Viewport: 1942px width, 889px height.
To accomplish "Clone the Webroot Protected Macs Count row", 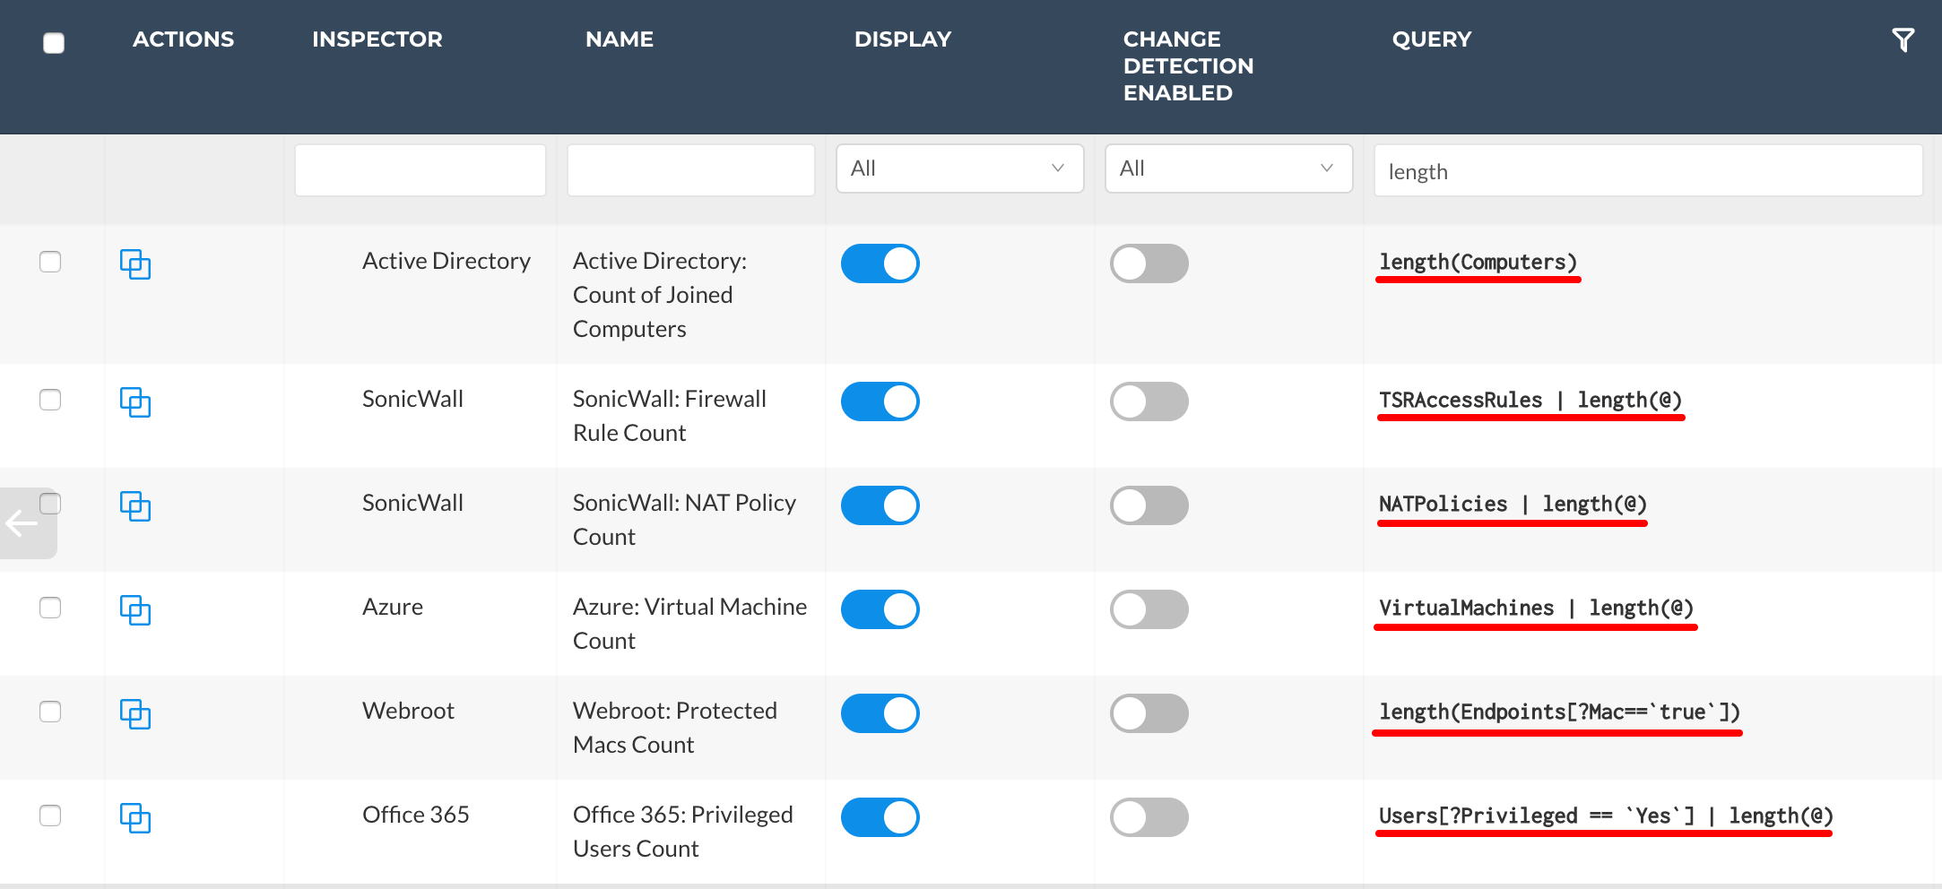I will tap(135, 714).
